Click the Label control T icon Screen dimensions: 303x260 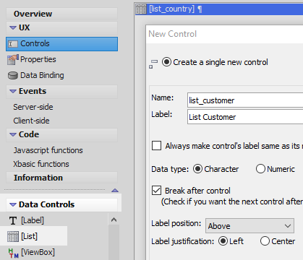pos(13,220)
